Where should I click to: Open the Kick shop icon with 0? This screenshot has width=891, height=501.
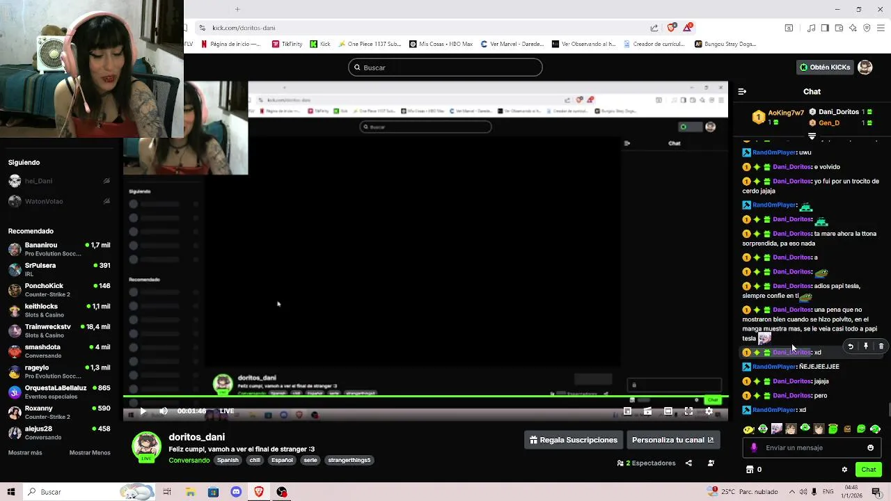754,470
